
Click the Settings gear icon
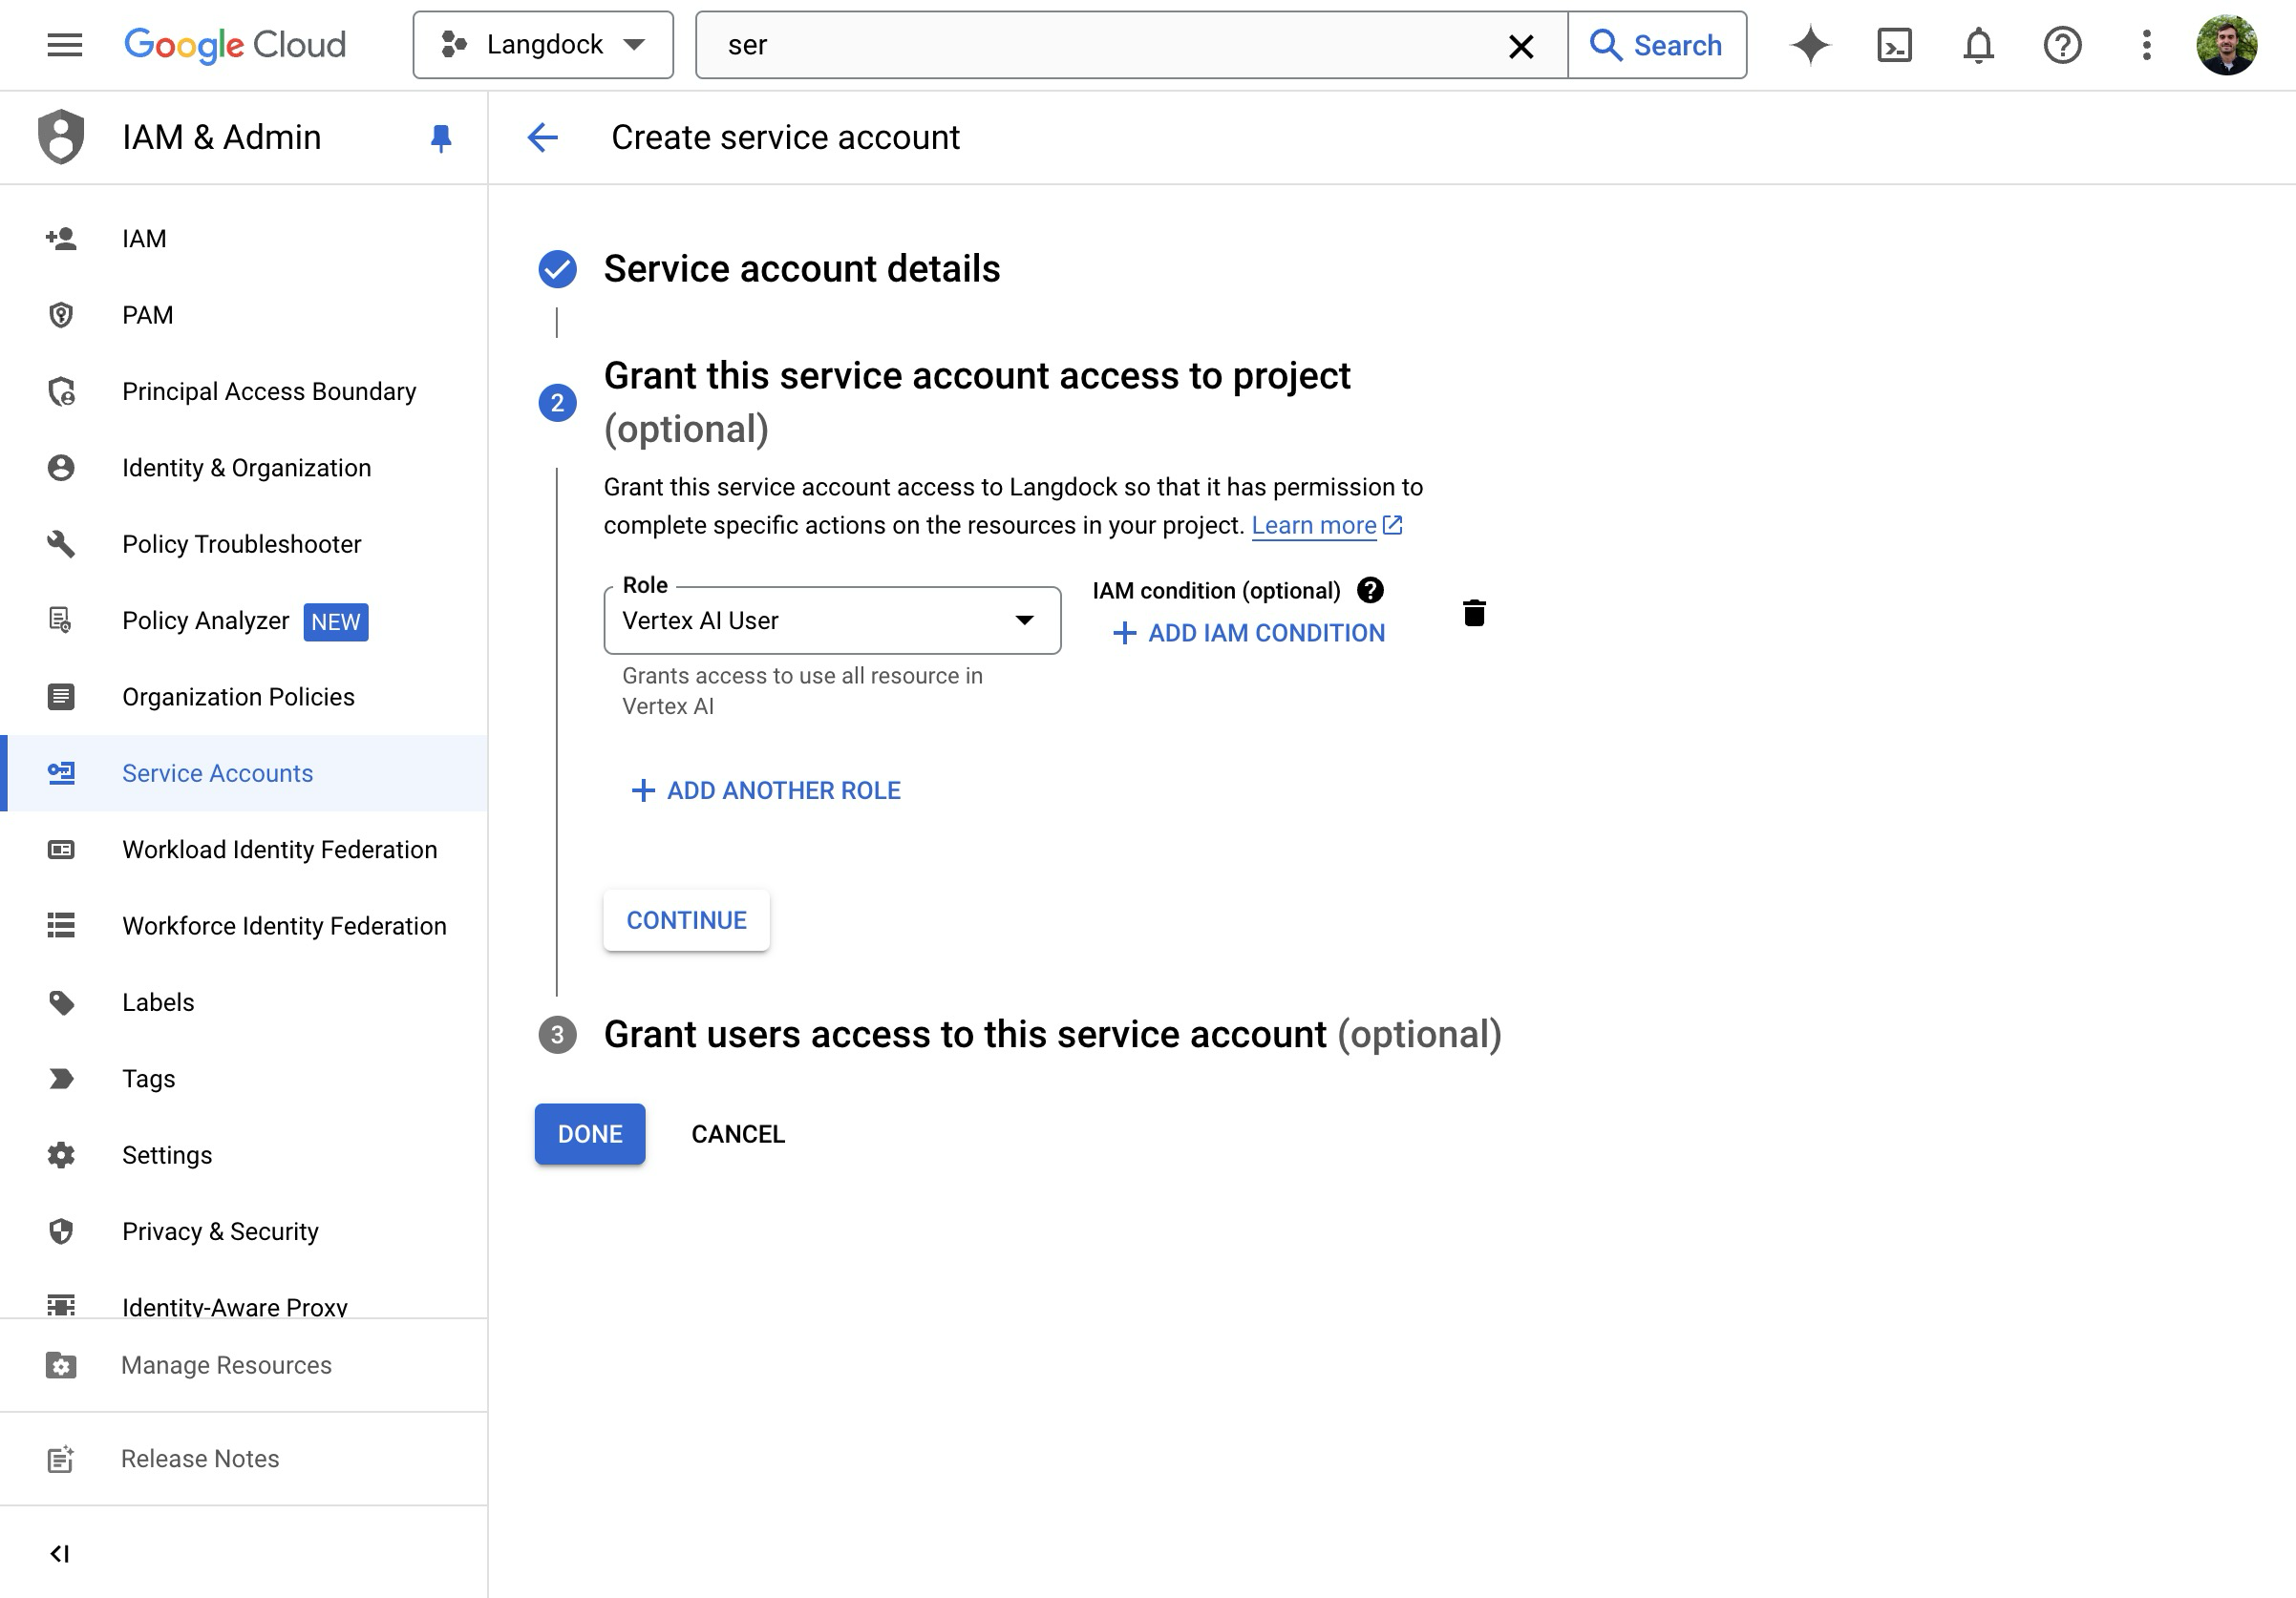(x=61, y=1155)
